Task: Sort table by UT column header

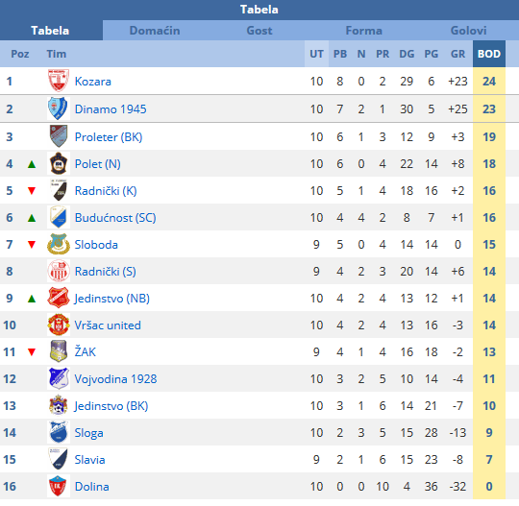Action: (x=316, y=54)
